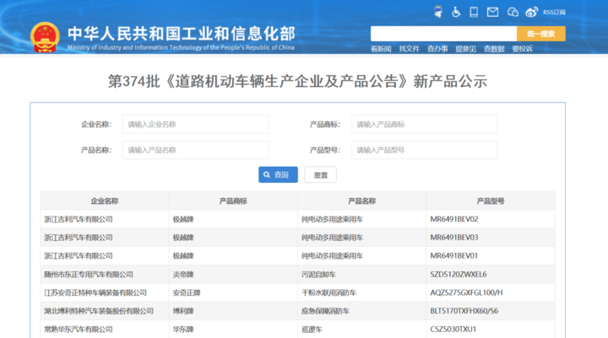Click company 常熟华东汽车有限公司
This screenshot has height=338, width=608.
point(79,330)
